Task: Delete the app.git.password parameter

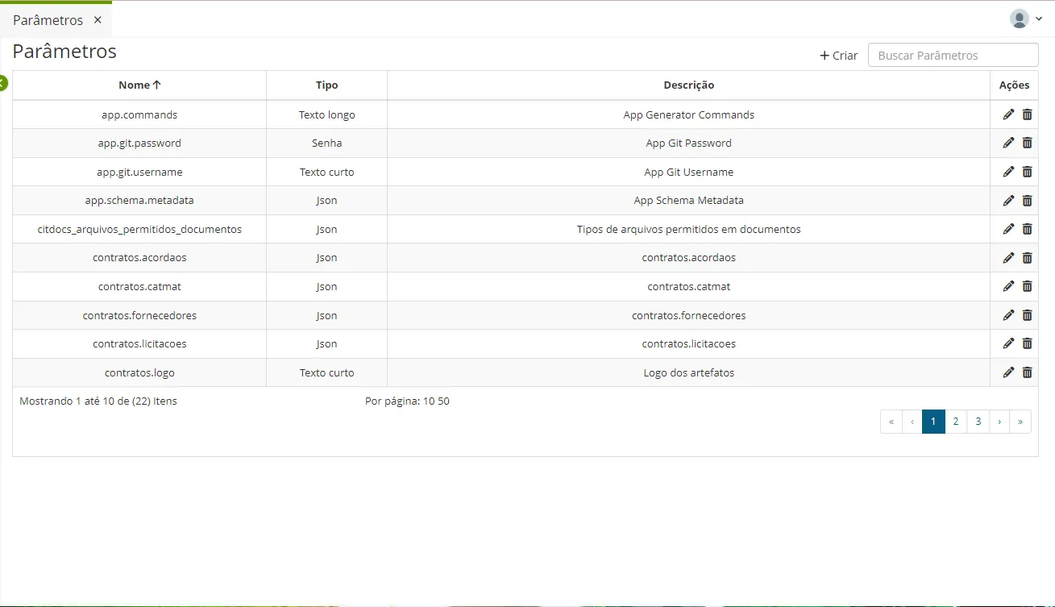Action: [x=1027, y=143]
